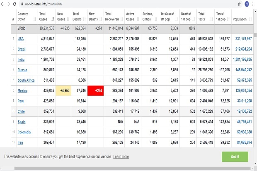The height and width of the screenshot is (171, 257).
Task: Select Russia total tests 28,793,260
Action: [206, 70]
